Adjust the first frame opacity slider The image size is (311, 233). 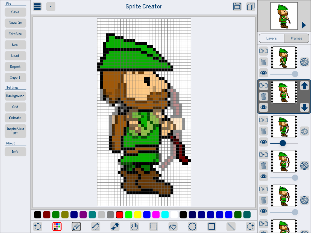coord(284,74)
